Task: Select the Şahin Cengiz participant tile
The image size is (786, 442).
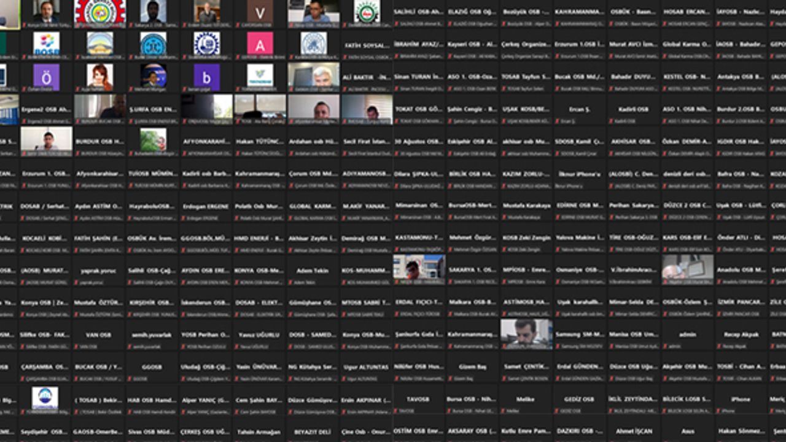Action: [473, 109]
